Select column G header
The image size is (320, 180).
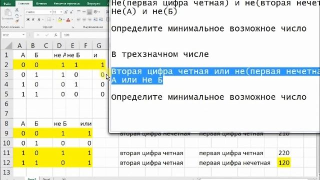[99, 45]
